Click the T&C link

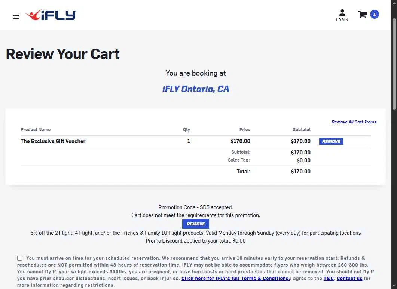(x=329, y=279)
